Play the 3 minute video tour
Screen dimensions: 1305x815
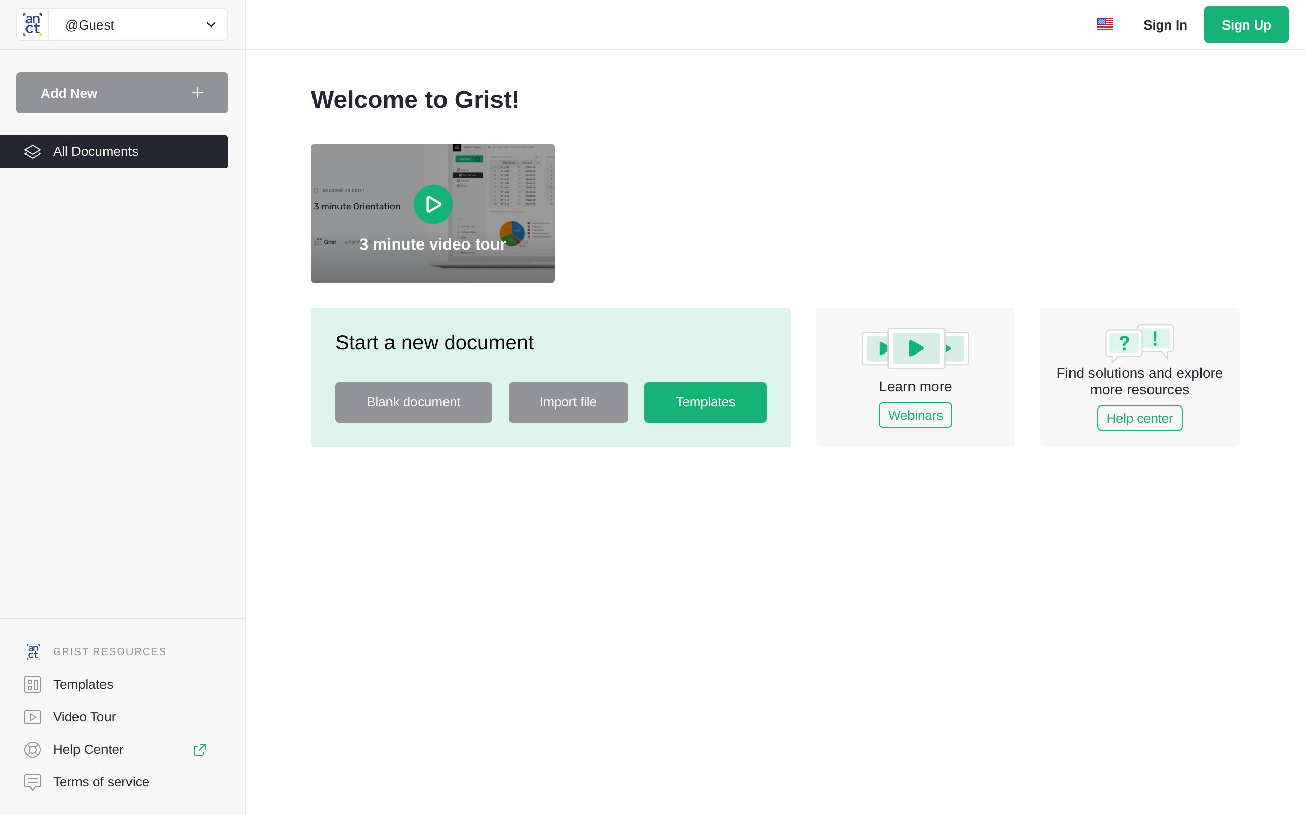click(433, 204)
